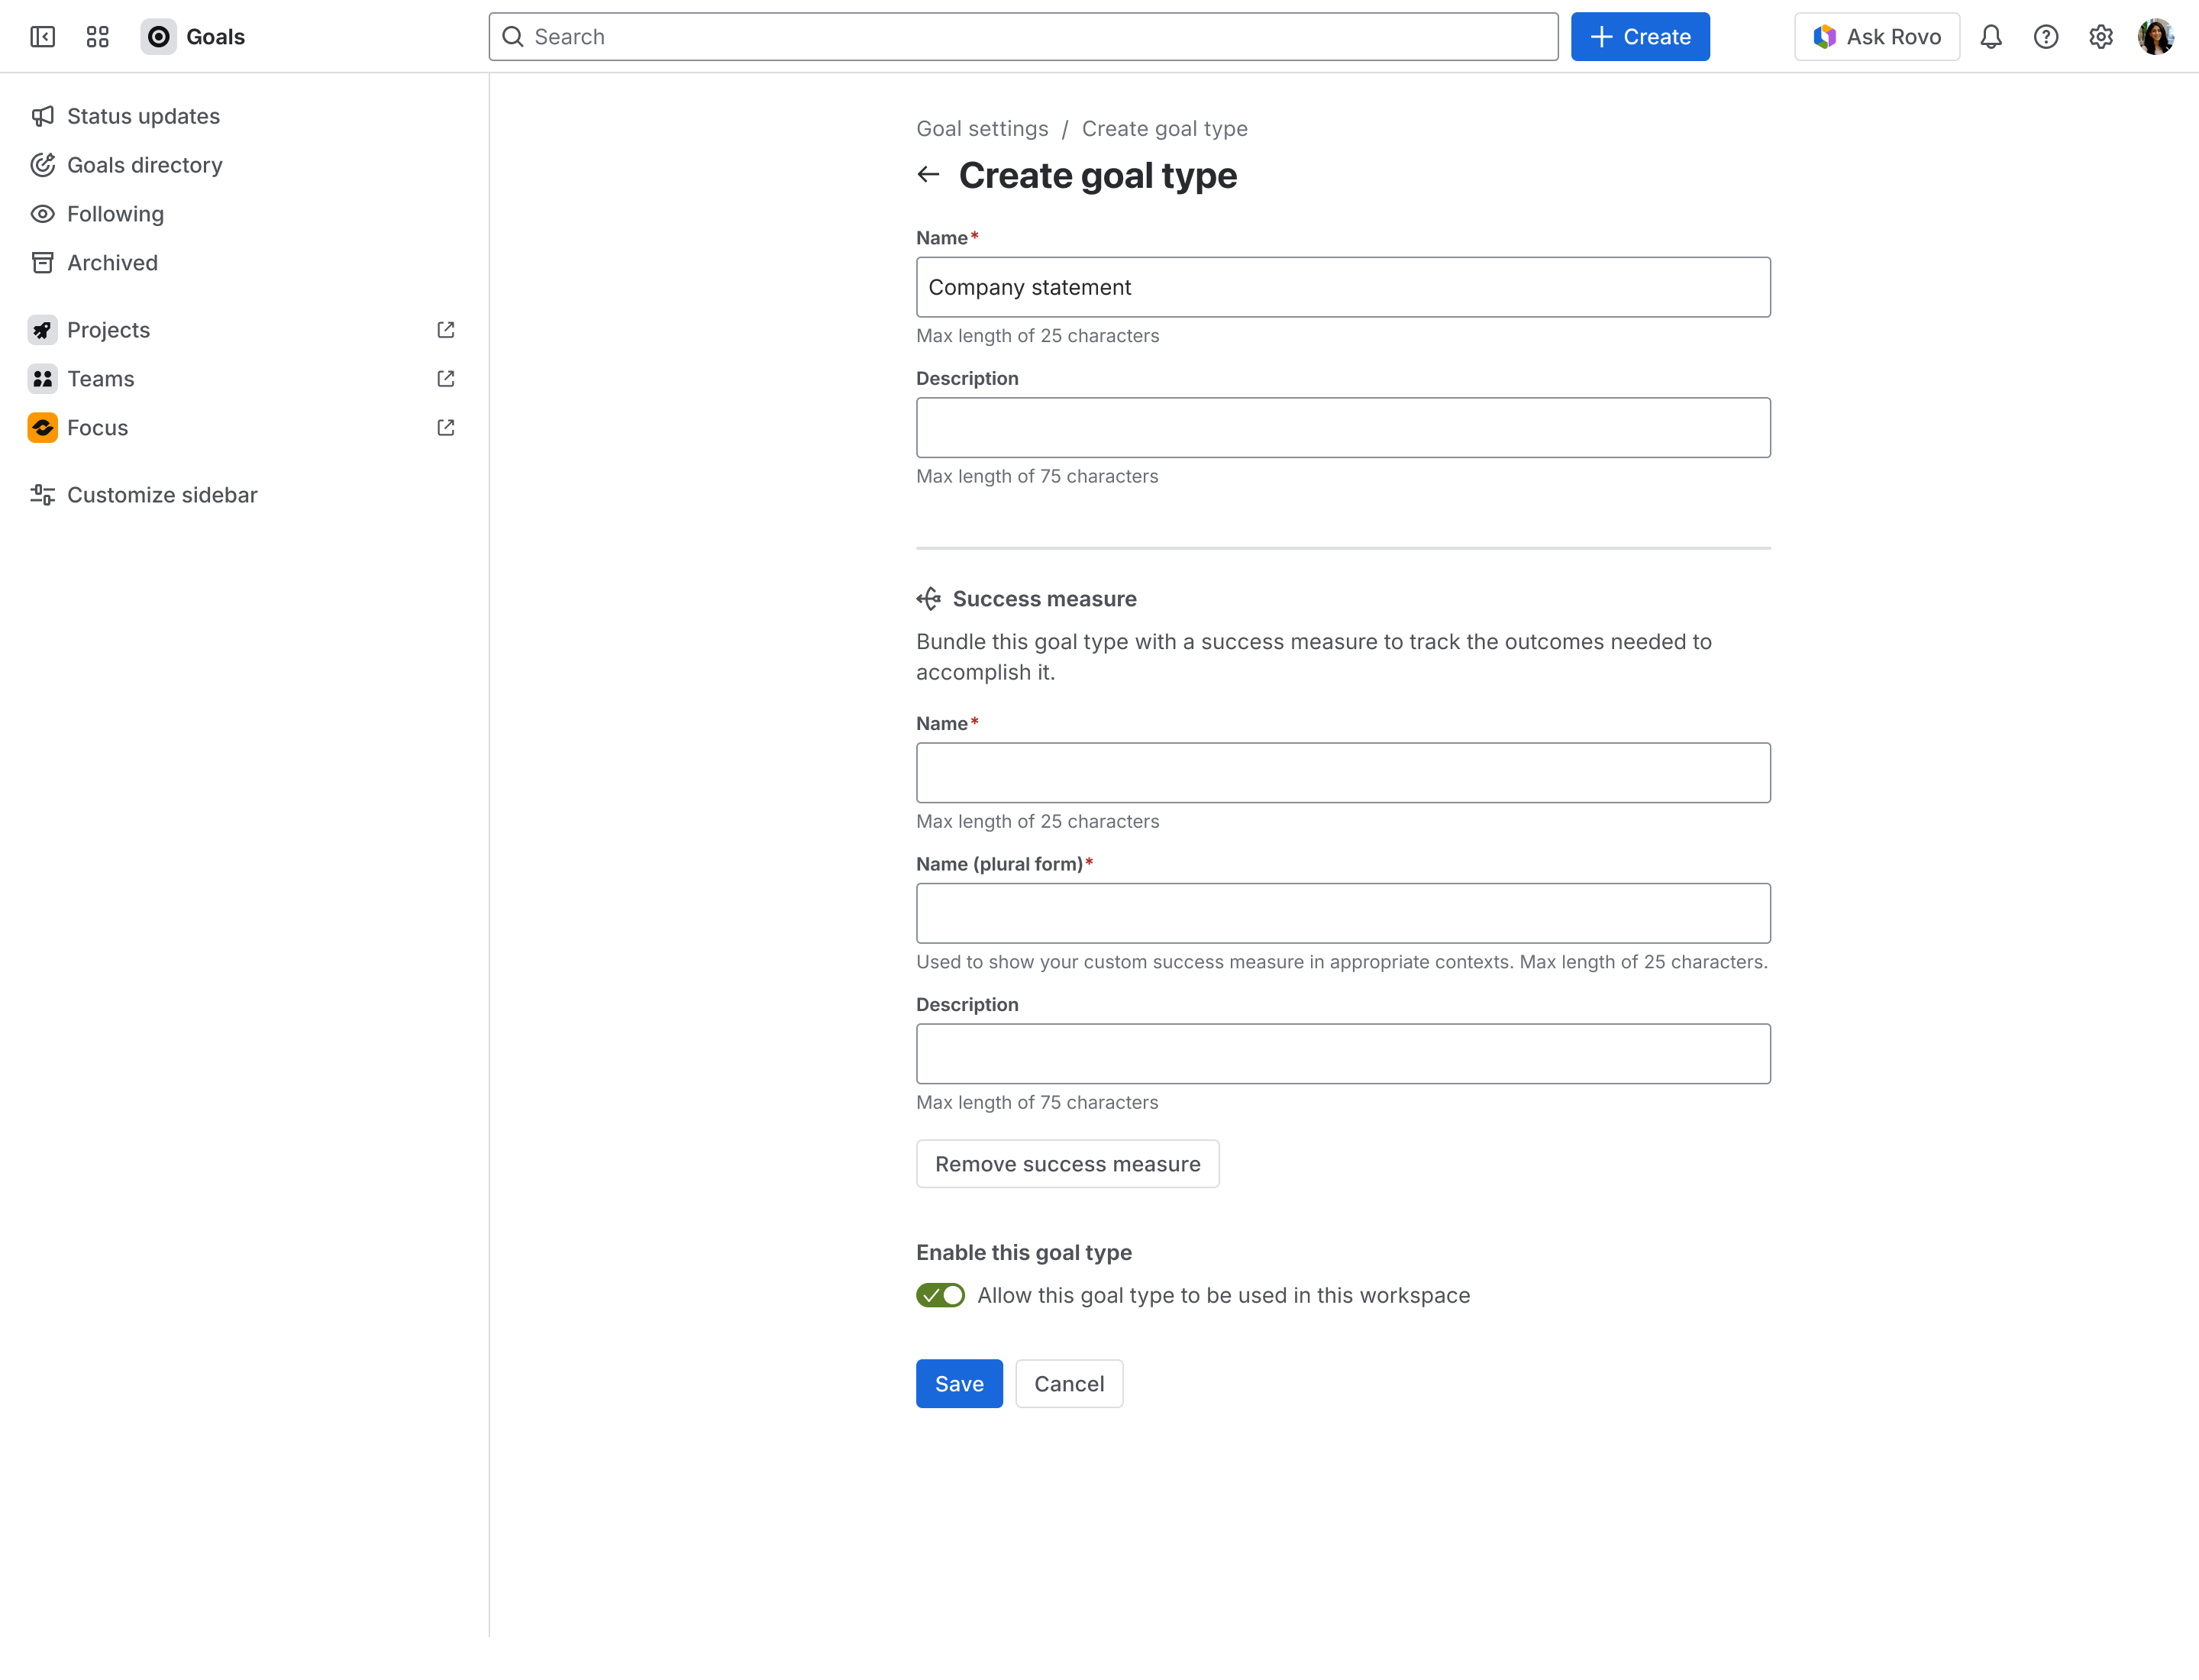Screen dimensions: 2199x1680
Task: Click the Goals target icon in header
Action: click(x=158, y=36)
